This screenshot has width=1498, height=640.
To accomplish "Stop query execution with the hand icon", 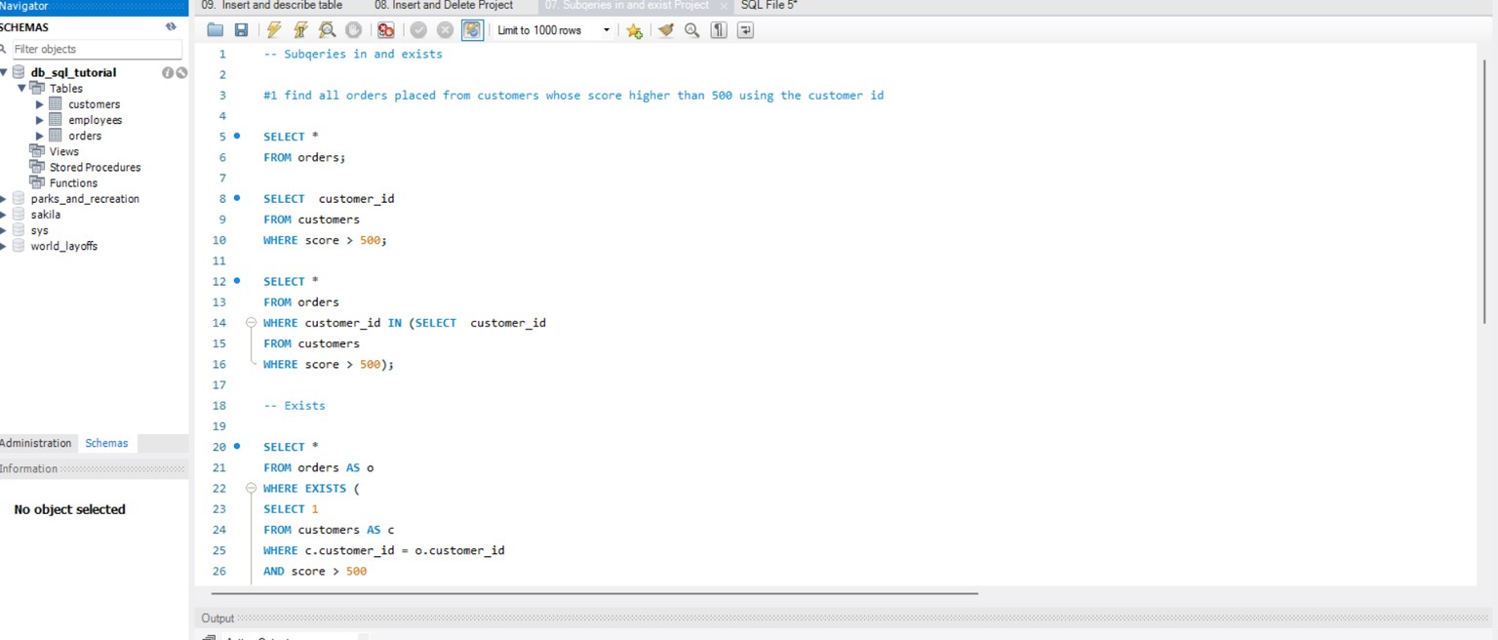I will pos(353,30).
